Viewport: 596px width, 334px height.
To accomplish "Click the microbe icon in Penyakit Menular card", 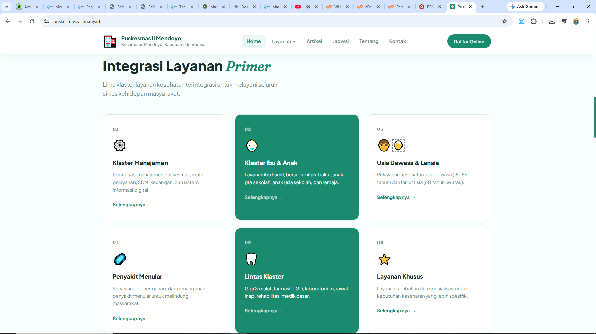I will 120,259.
